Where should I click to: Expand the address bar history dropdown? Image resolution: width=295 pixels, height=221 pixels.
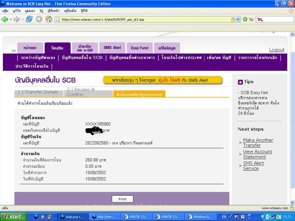coord(238,19)
